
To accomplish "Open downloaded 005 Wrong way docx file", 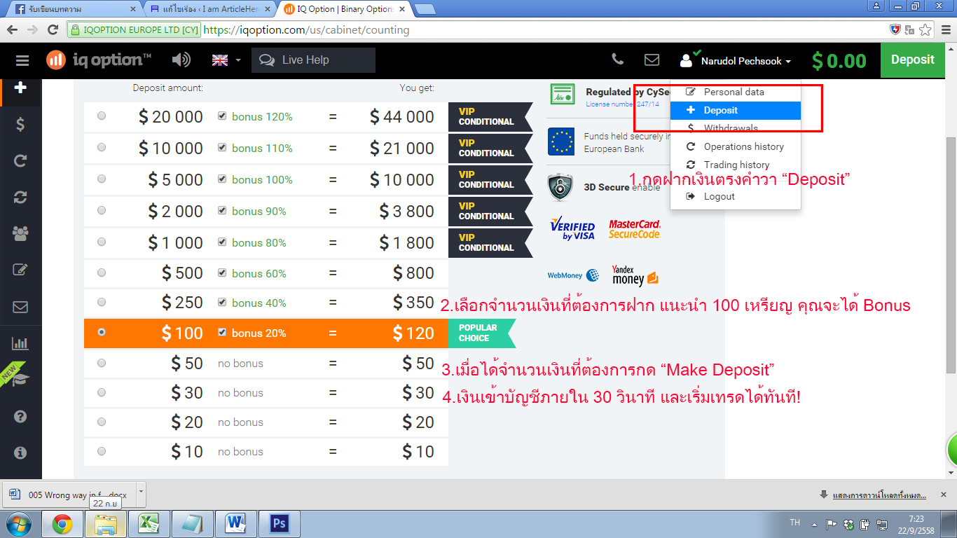I will 70,495.
